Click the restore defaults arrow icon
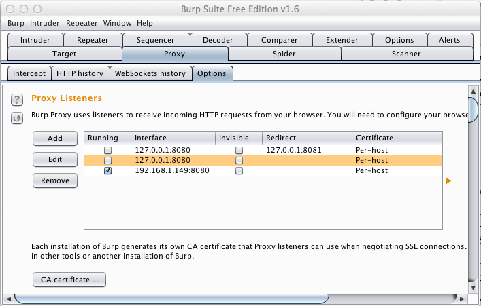This screenshot has width=481, height=306. pyautogui.click(x=17, y=118)
